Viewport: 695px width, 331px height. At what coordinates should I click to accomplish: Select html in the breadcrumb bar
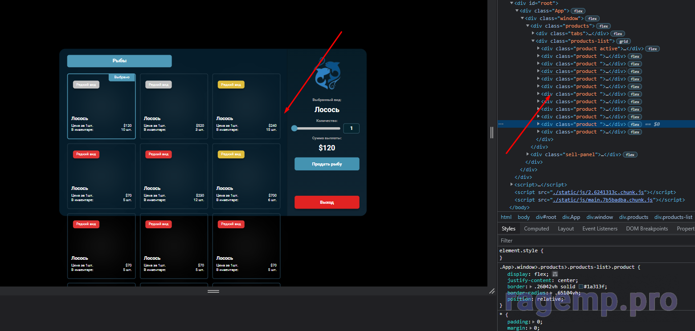(x=506, y=217)
